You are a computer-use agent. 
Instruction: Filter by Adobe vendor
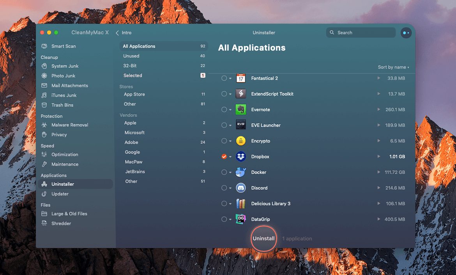coord(164,142)
